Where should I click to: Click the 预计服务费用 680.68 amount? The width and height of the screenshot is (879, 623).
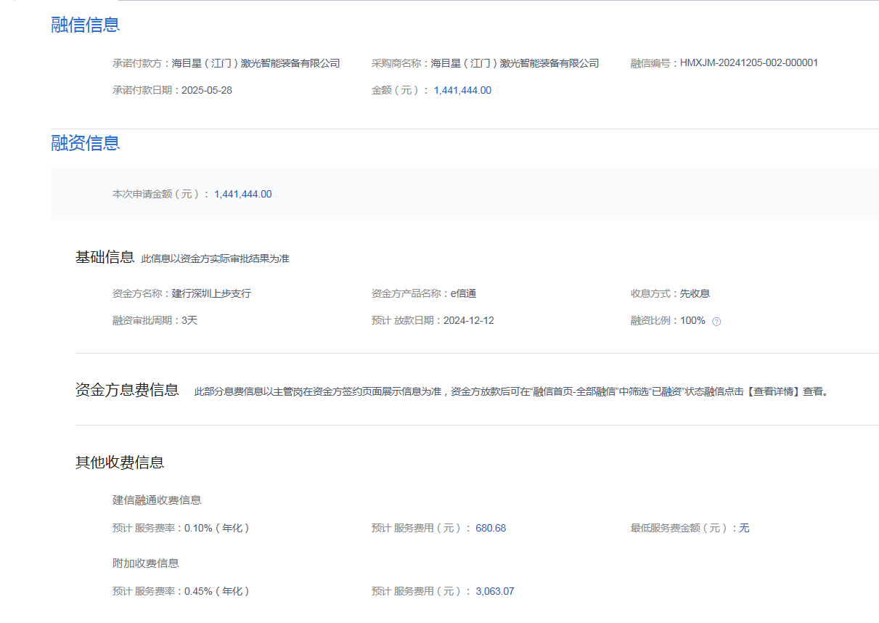point(491,528)
